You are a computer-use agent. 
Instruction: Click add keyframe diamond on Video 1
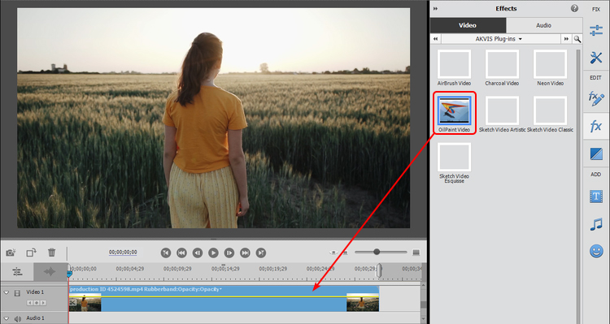37,303
